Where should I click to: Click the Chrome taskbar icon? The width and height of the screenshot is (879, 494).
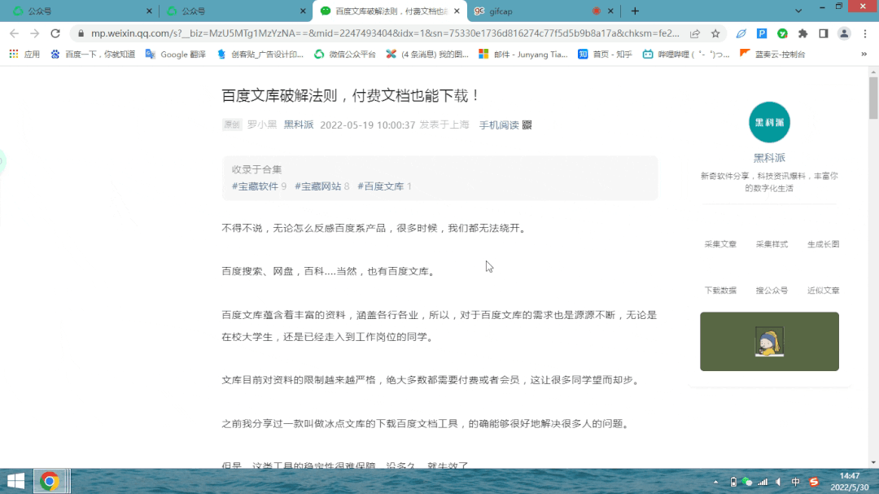click(50, 481)
